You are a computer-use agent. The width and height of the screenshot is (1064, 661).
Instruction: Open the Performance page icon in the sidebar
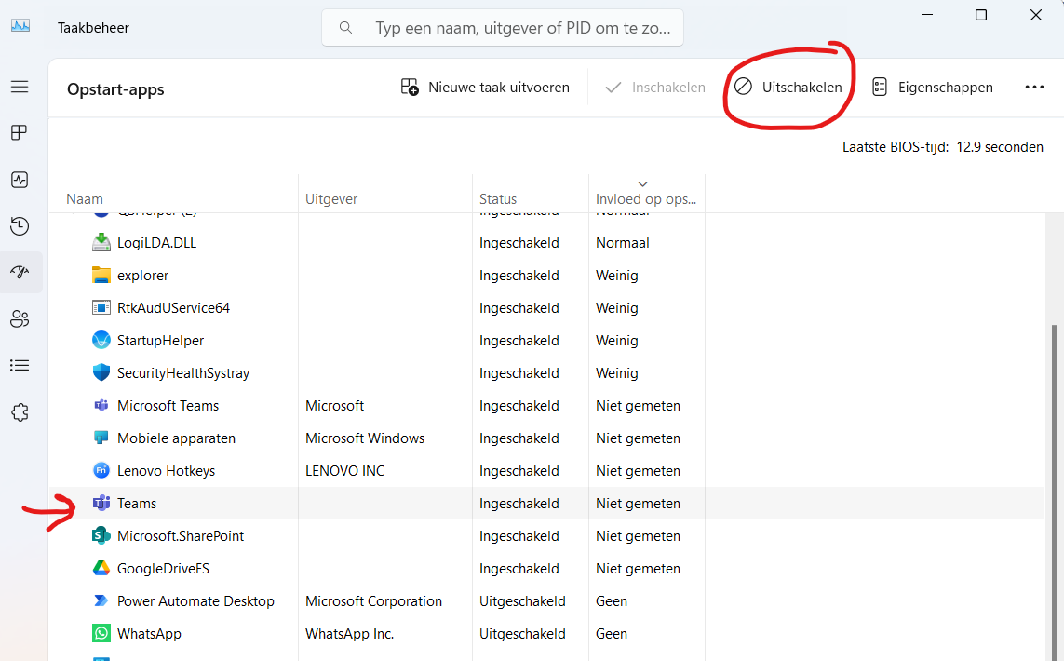click(20, 180)
